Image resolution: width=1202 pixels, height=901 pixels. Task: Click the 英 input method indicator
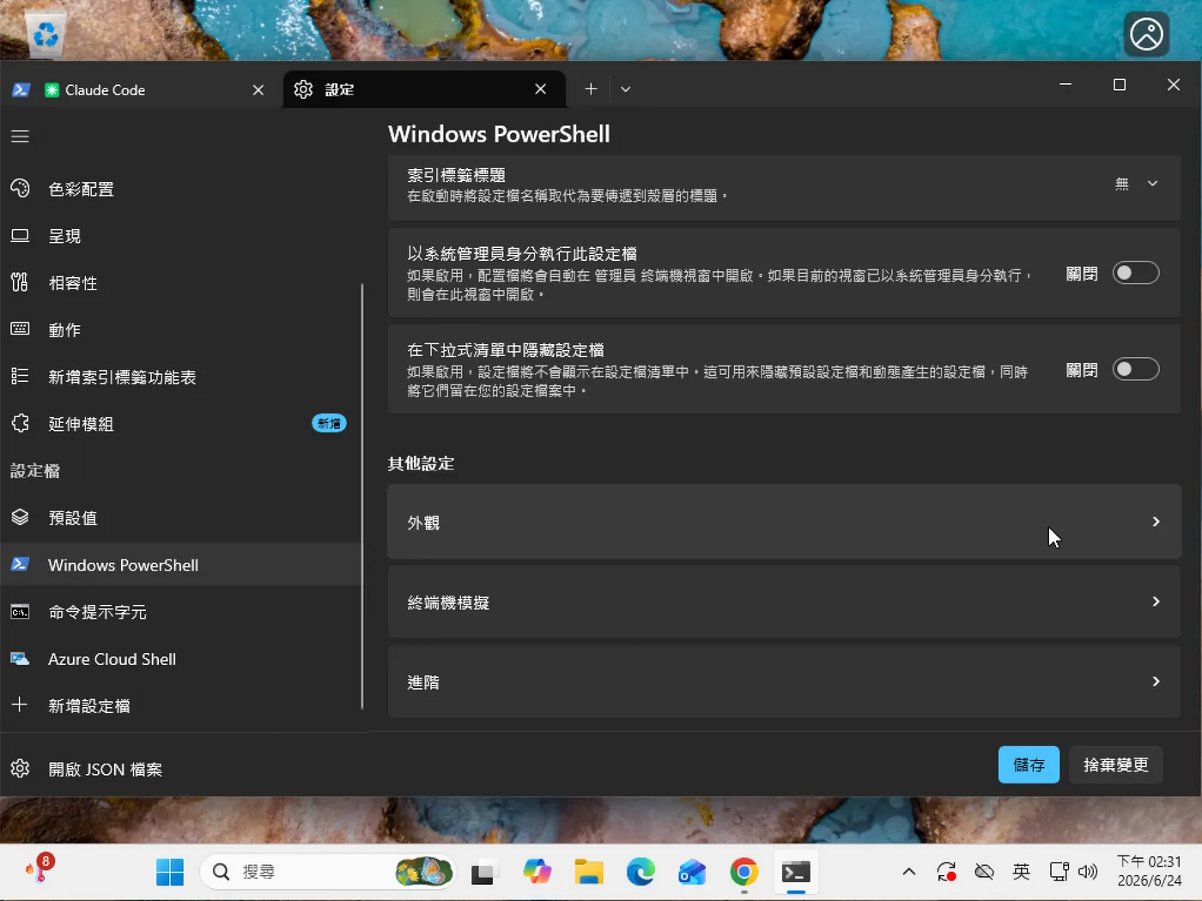pos(1021,872)
